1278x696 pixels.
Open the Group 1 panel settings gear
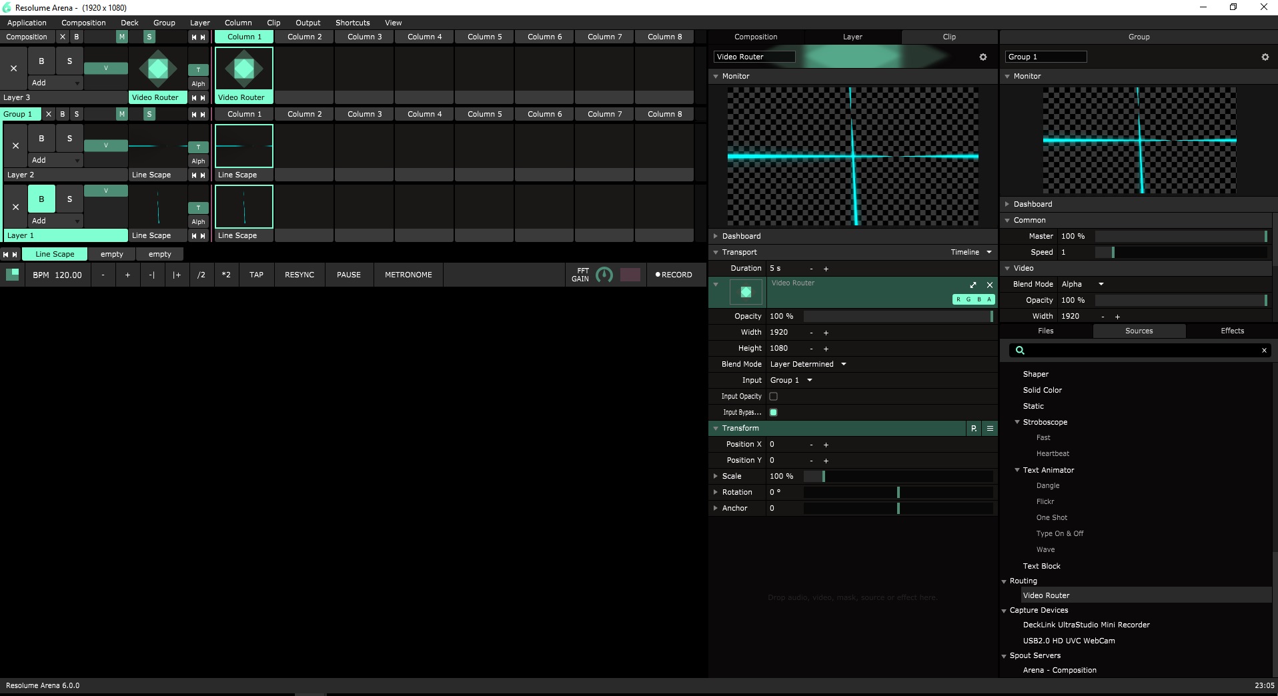[1265, 57]
